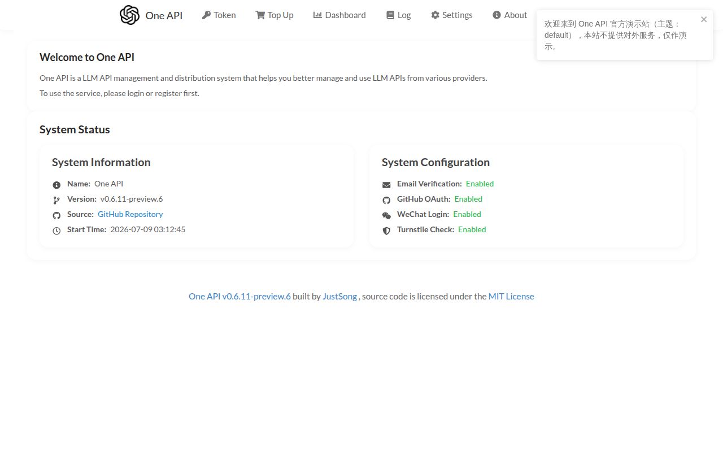This screenshot has height=452, width=723.
Task: Click the Chinese welcome message text
Action: pyautogui.click(x=616, y=35)
